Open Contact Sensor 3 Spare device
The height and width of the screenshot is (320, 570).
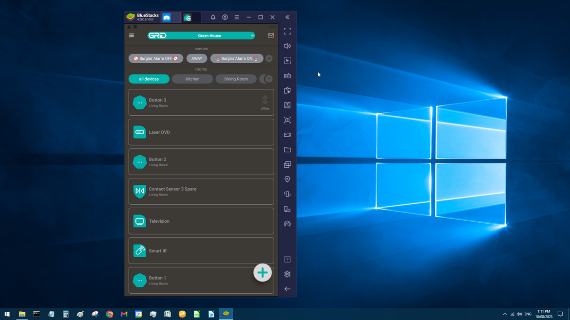coord(201,192)
